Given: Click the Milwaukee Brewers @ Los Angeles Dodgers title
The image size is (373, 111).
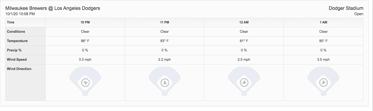Looking at the screenshot, I should pos(53,8).
